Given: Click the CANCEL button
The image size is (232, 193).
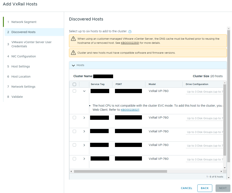Looking at the screenshot, I should [x=186, y=188].
